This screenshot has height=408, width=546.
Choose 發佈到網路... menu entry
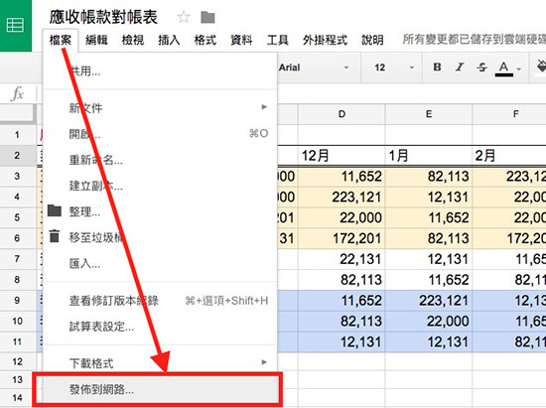pos(160,389)
